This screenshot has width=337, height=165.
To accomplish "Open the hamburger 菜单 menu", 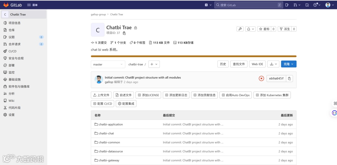I will (32, 5).
